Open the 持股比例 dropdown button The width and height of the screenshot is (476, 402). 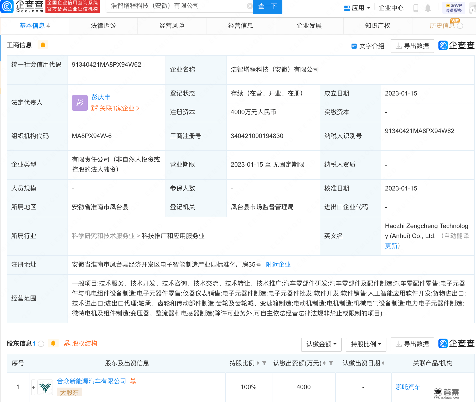pyautogui.click(x=366, y=344)
